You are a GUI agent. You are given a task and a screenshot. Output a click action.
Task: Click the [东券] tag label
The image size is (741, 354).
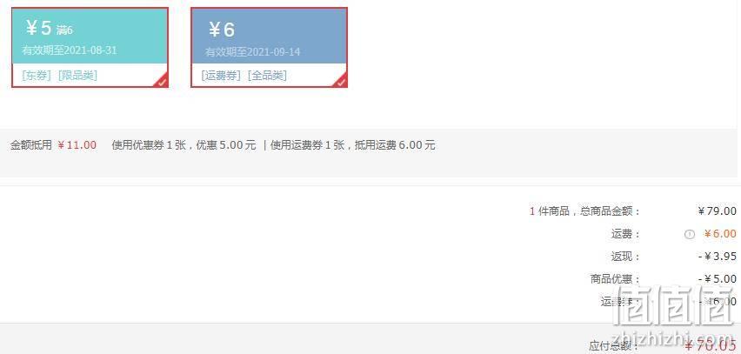[x=37, y=76]
